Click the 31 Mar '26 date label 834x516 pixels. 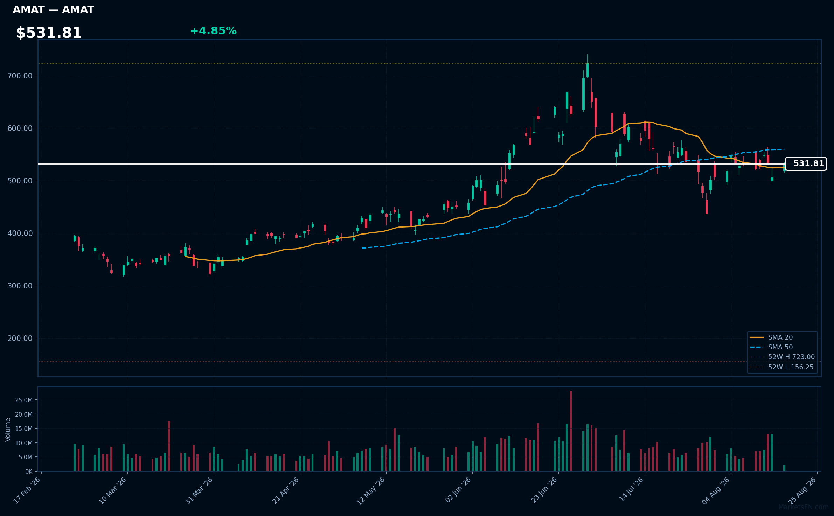click(199, 490)
